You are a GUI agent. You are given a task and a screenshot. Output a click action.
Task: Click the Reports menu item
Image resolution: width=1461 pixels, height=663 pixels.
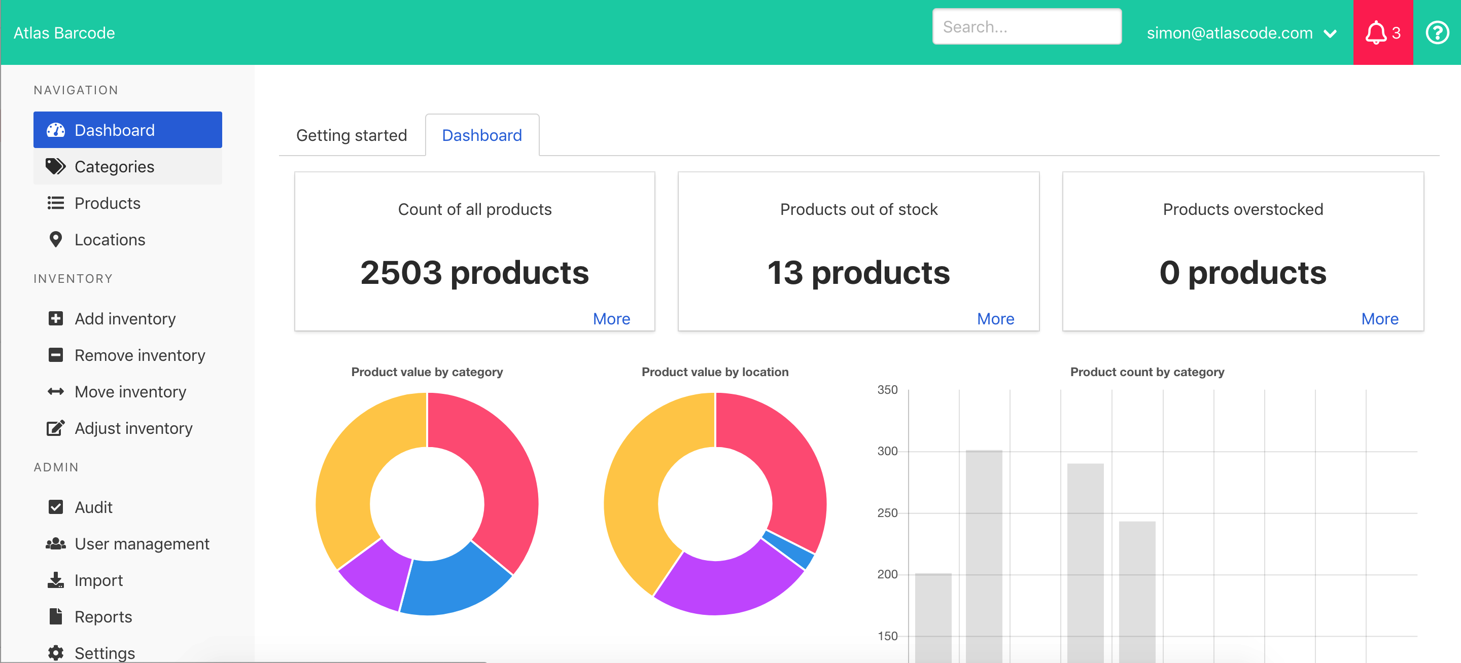coord(103,615)
